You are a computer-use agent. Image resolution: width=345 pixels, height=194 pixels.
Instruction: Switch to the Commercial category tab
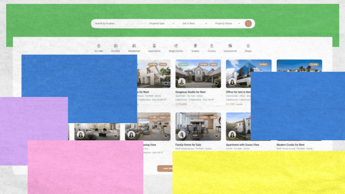(x=230, y=47)
